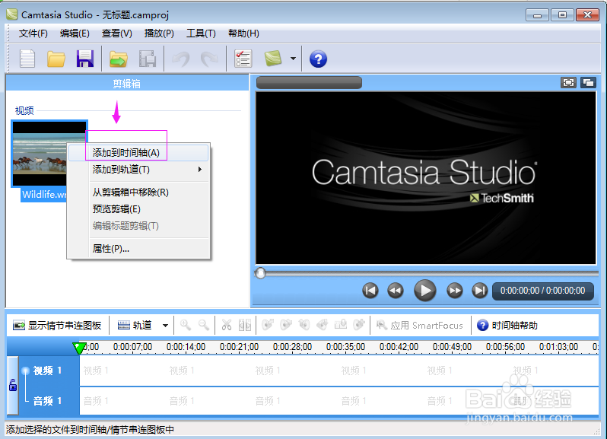
Task: Click the last audio toolbar icon
Action: 359,325
